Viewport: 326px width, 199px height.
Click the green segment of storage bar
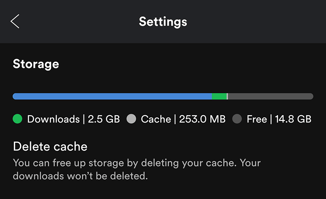pos(219,96)
